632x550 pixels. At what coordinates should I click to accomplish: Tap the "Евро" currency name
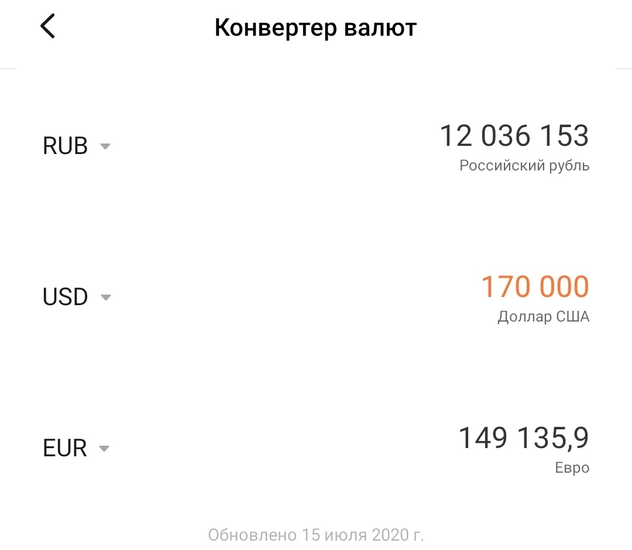tap(572, 468)
